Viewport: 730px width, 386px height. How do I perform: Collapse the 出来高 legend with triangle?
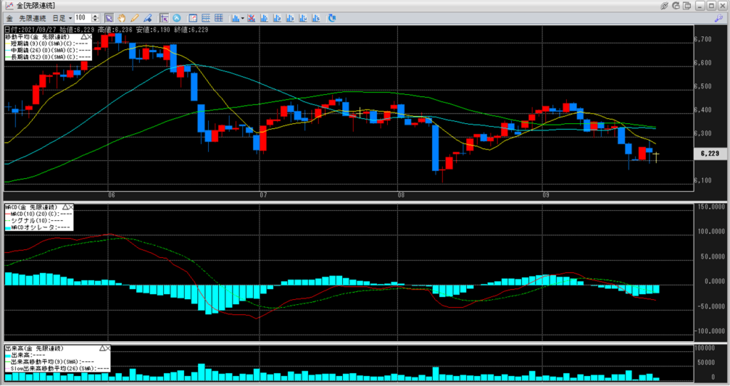[102, 348]
